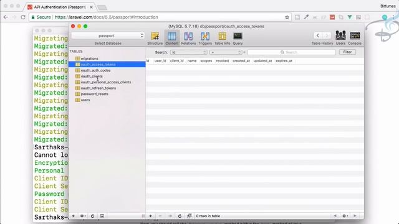This screenshot has width=399, height=224.
Task: Click the red PDF extension icon
Action: point(332,17)
